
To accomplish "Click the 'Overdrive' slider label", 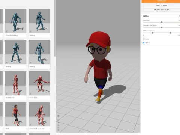I will point(146,20).
